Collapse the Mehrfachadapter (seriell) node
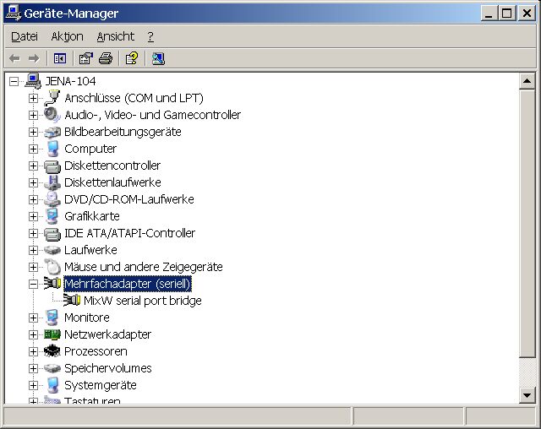The image size is (541, 429). (33, 284)
